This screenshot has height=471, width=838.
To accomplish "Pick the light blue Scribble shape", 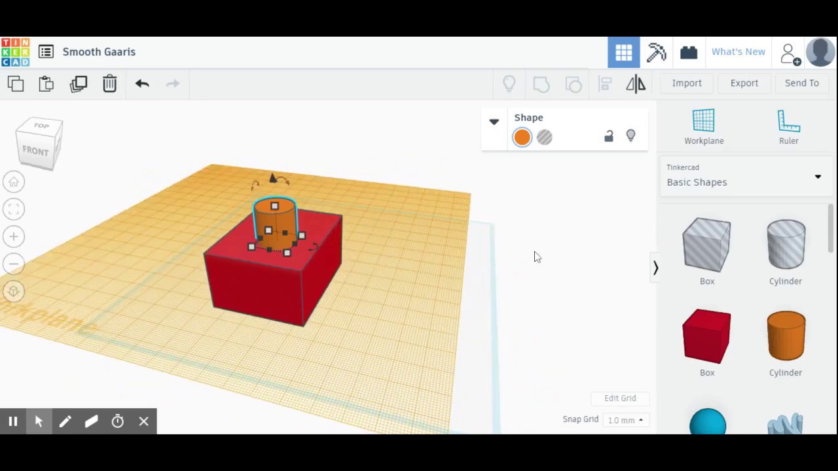I will click(x=786, y=423).
